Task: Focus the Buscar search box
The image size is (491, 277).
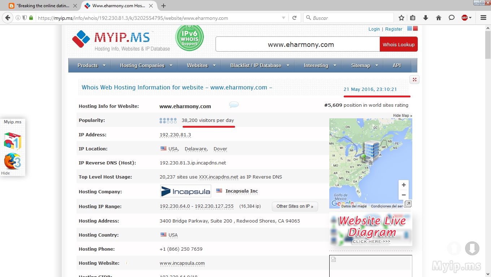Action: (348, 18)
